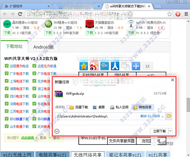Click the 磊科随身wifi驱动 green icon
The image size is (190, 157).
click(7, 24)
